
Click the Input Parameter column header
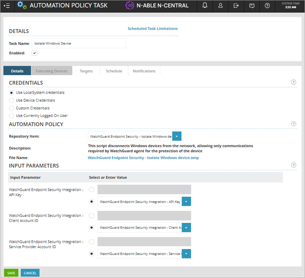25,177
